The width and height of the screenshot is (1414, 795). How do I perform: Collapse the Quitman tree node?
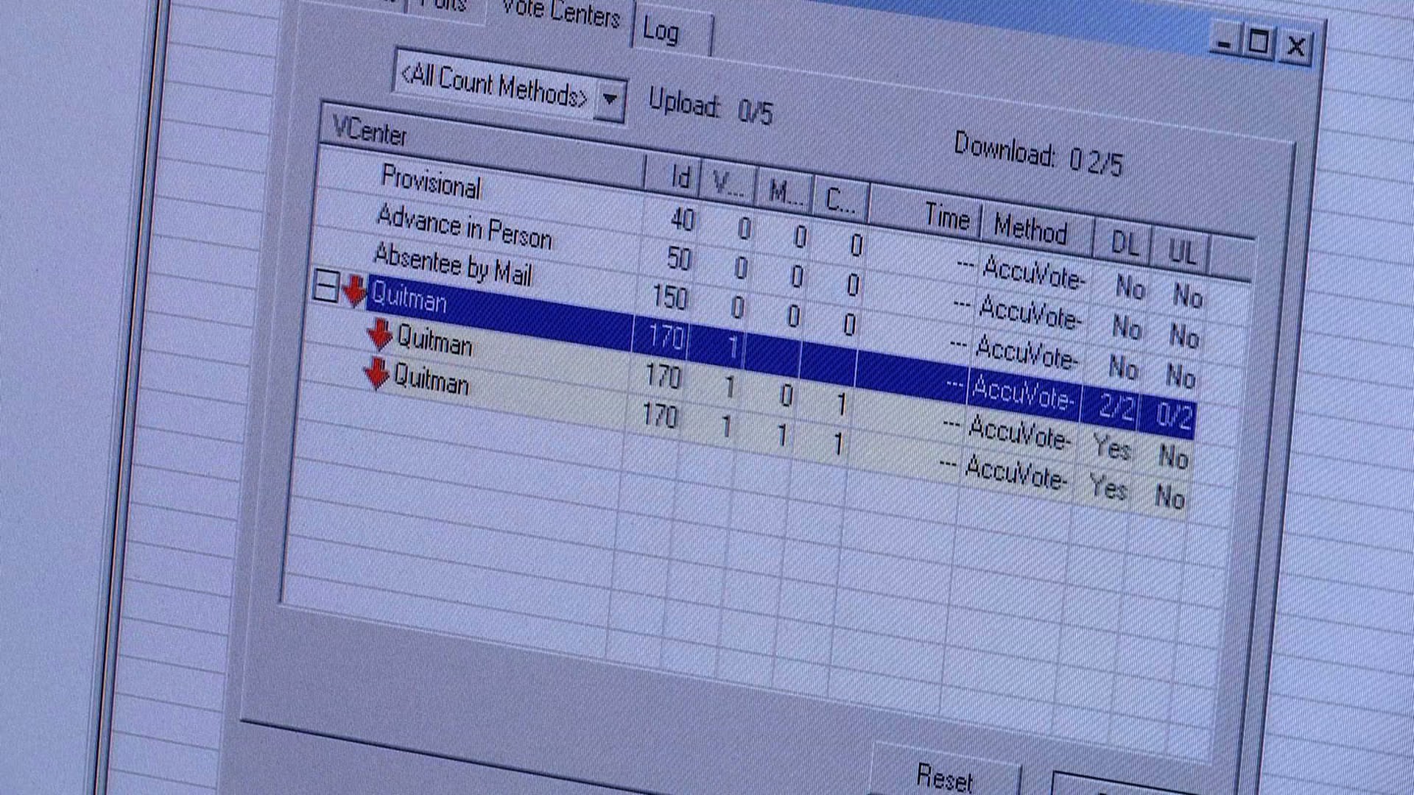(x=326, y=286)
